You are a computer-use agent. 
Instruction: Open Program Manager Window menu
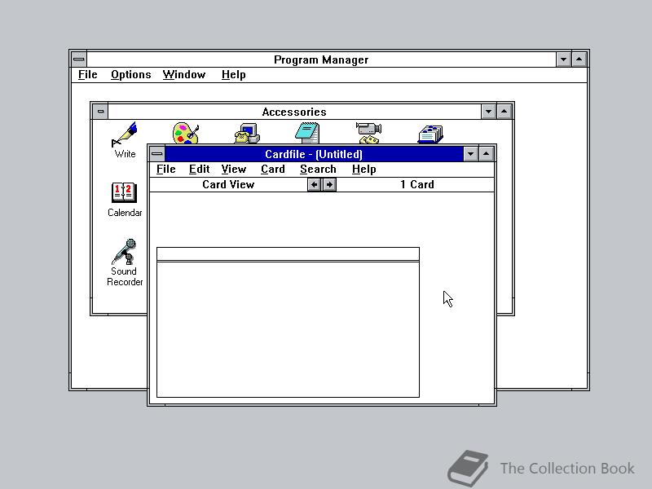tap(184, 75)
